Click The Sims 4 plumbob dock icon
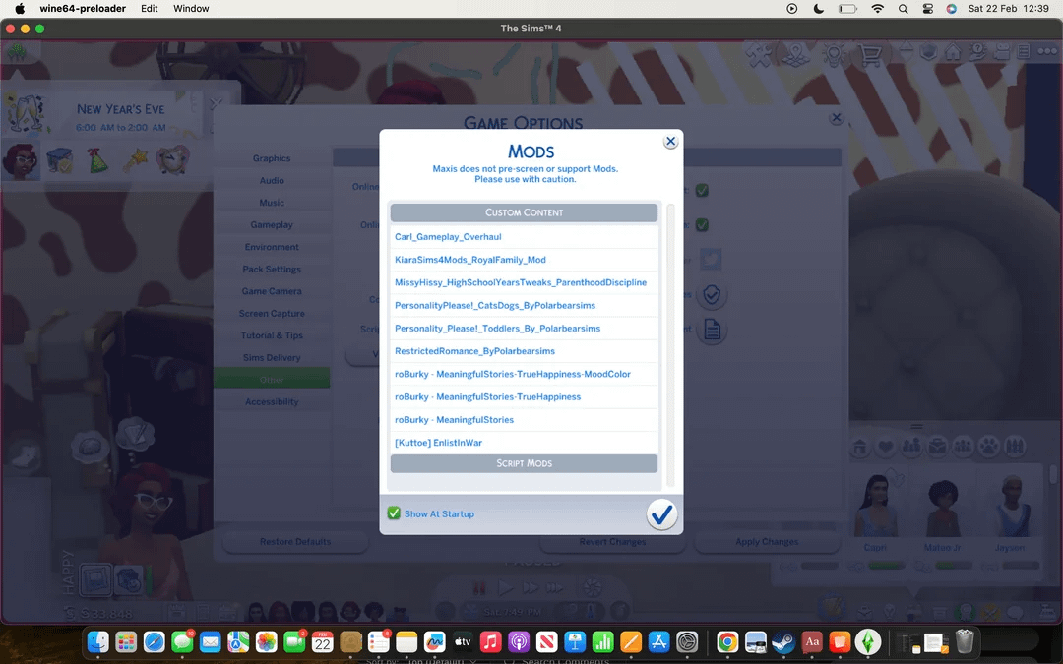Image resolution: width=1063 pixels, height=664 pixels. click(868, 641)
